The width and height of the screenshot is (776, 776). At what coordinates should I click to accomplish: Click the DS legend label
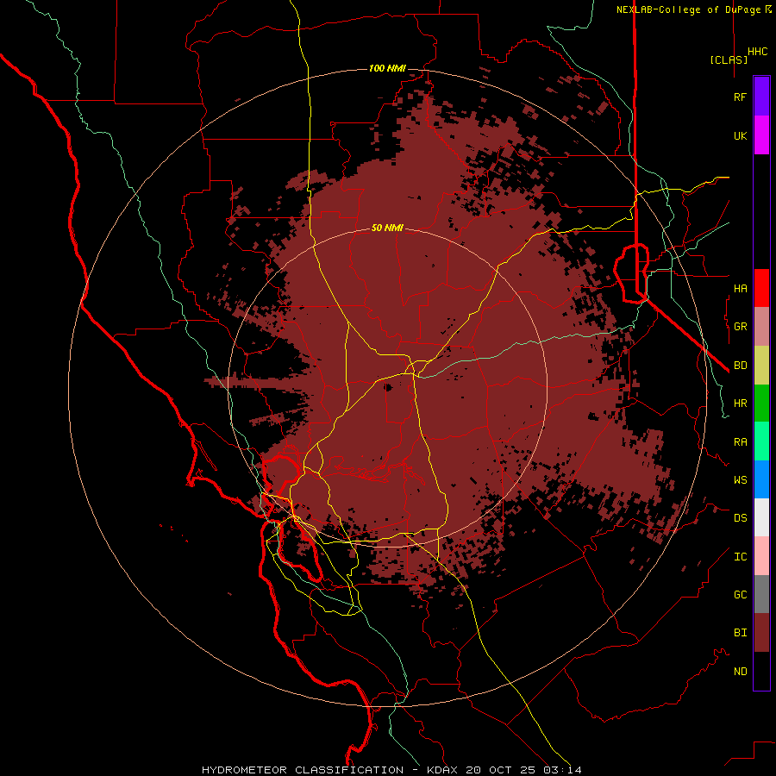coord(740,518)
